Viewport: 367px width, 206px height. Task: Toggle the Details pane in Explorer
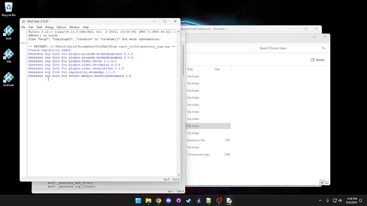tap(318, 60)
